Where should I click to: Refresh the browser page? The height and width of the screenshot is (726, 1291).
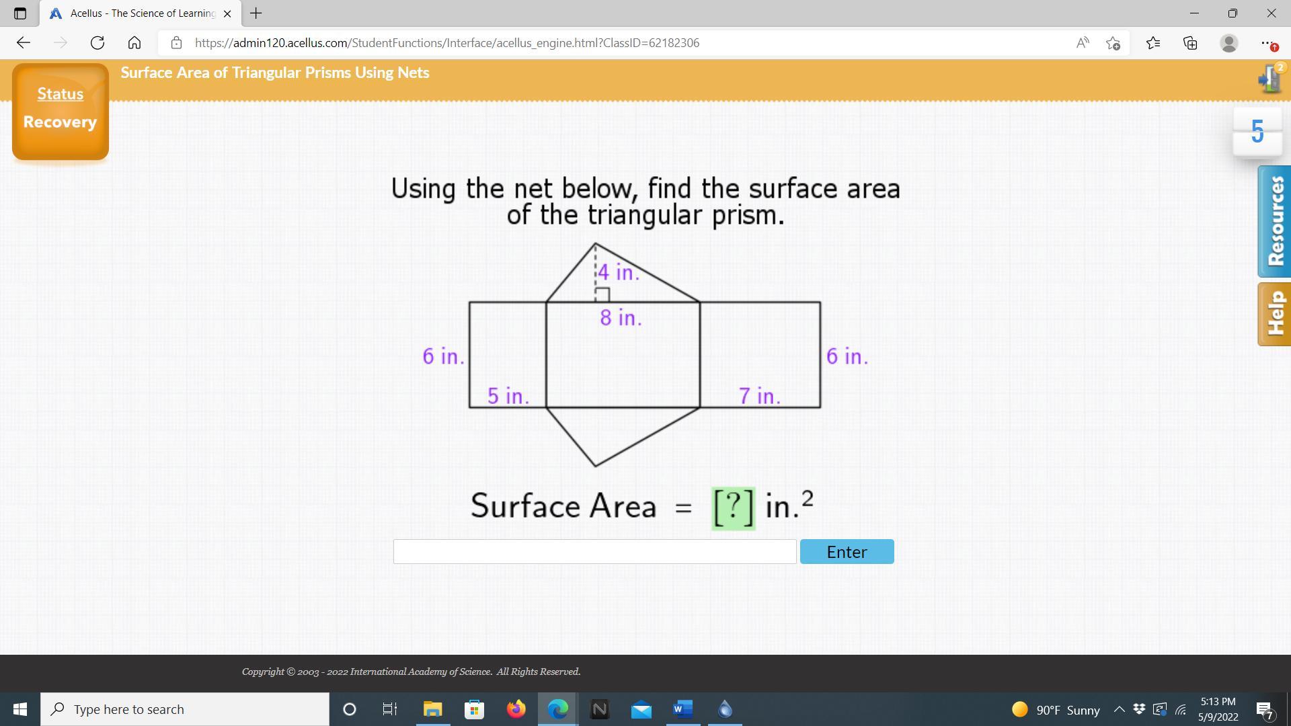(x=97, y=43)
